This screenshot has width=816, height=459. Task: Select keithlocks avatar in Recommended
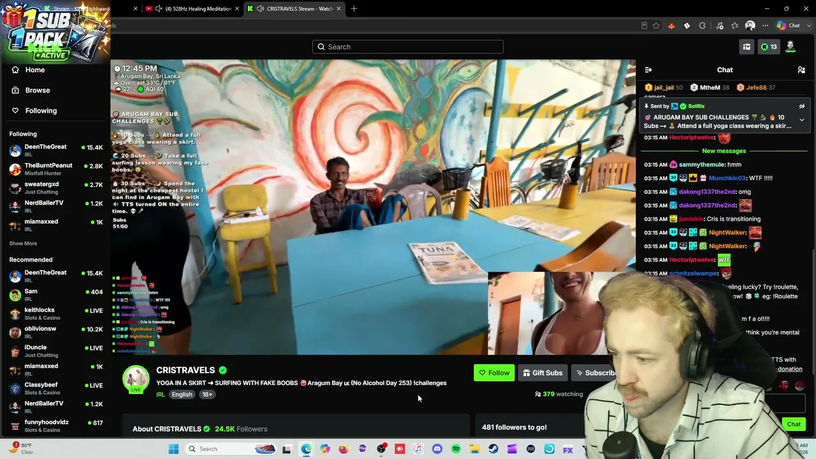click(15, 314)
